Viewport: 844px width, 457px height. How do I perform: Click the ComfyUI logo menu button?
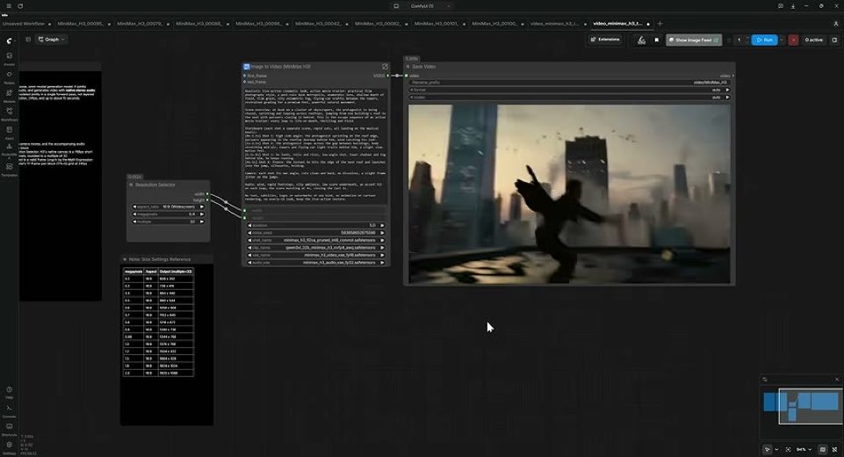pyautogui.click(x=9, y=40)
